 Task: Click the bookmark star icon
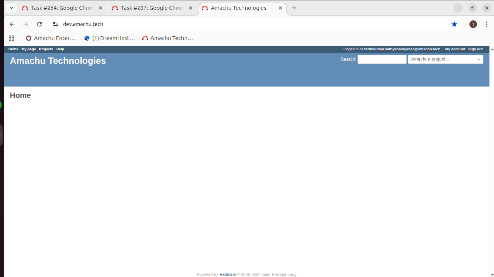click(x=454, y=24)
